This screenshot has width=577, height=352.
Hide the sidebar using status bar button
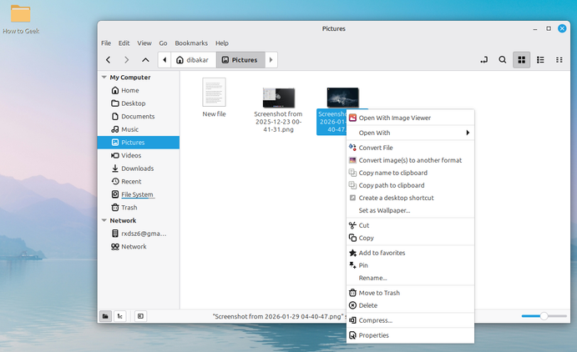coord(140,316)
